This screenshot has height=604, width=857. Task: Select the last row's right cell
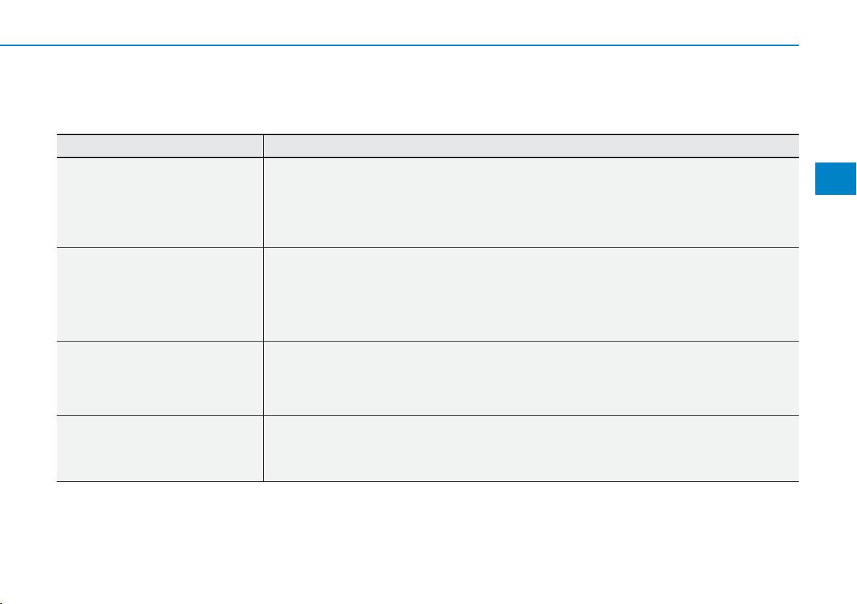tap(531, 448)
